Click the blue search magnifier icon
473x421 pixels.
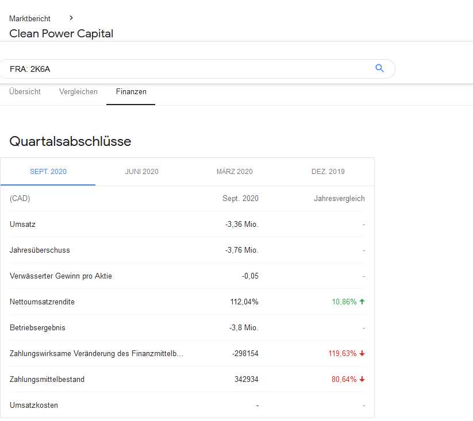point(379,68)
